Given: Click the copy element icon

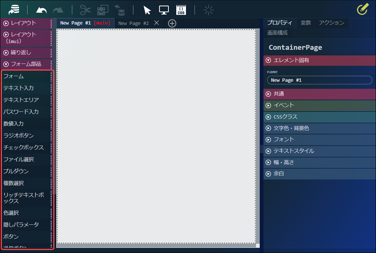Looking at the screenshot, I should pos(102,10).
